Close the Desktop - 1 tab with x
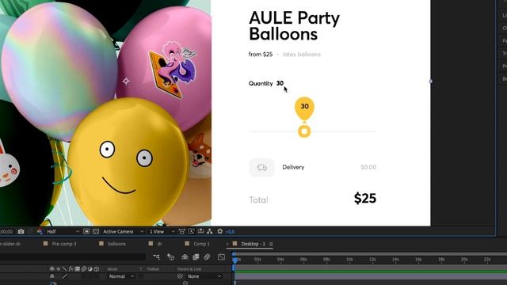507x285 pixels. click(227, 244)
